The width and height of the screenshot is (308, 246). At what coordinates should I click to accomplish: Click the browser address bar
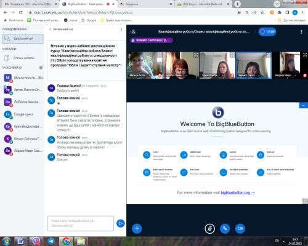click(131, 12)
